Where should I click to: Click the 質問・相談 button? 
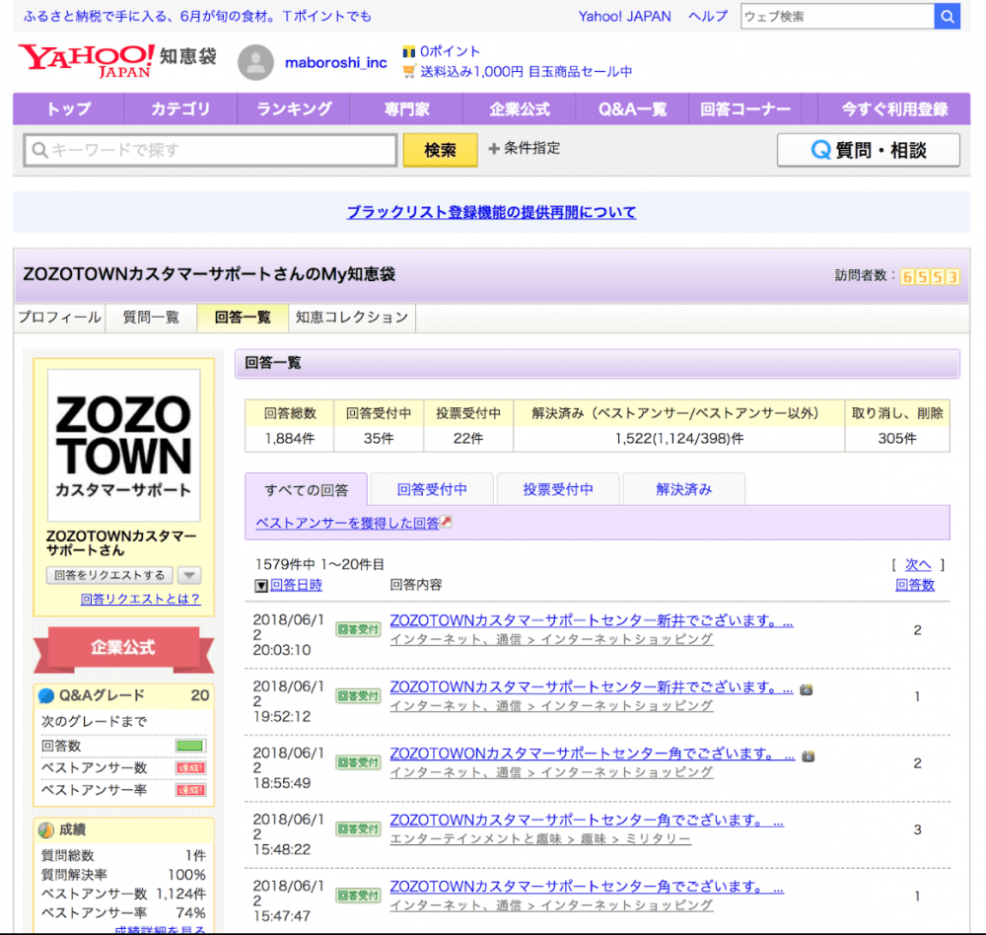pyautogui.click(x=869, y=150)
